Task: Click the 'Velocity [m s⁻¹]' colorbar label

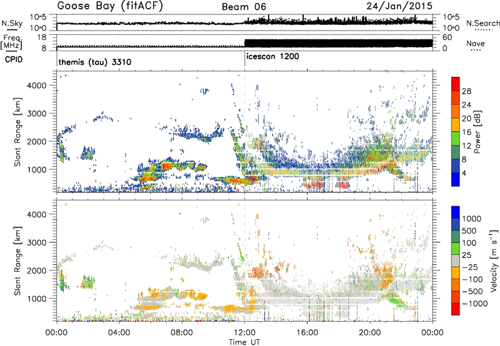Action: pyautogui.click(x=493, y=260)
